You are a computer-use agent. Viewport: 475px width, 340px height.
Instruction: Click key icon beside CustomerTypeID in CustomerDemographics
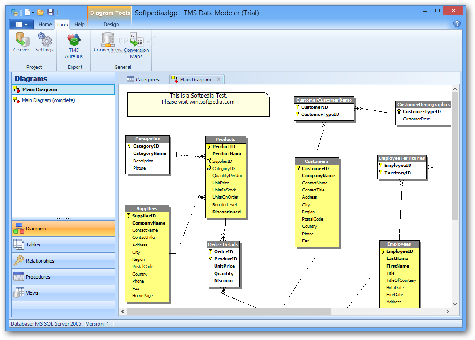coord(399,112)
